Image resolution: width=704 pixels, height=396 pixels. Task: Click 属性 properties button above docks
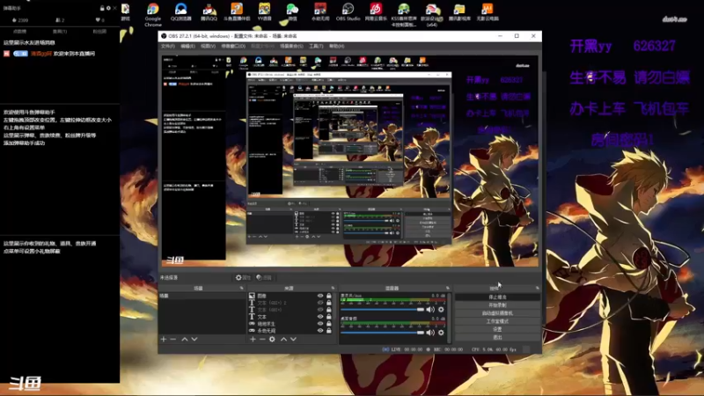(243, 277)
